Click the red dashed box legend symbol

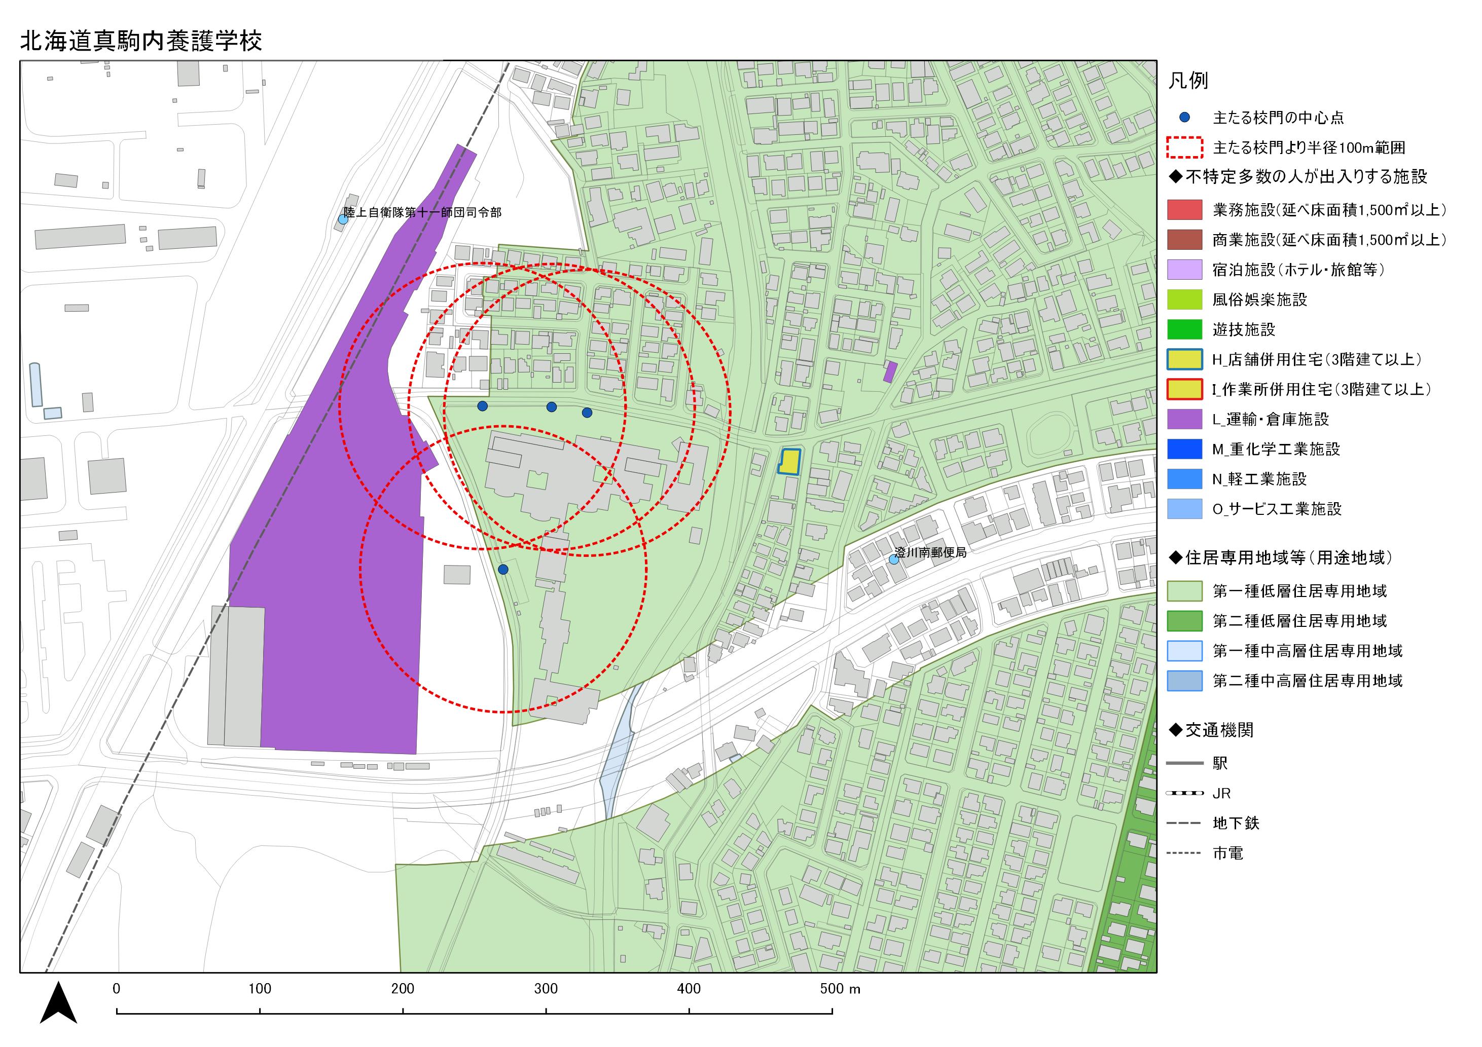coord(1184,148)
